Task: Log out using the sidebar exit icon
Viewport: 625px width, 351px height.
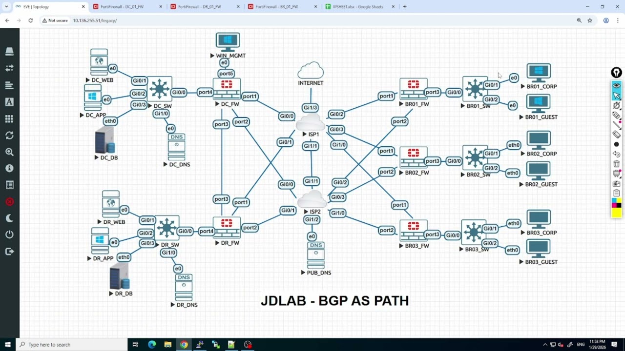Action: click(x=9, y=251)
